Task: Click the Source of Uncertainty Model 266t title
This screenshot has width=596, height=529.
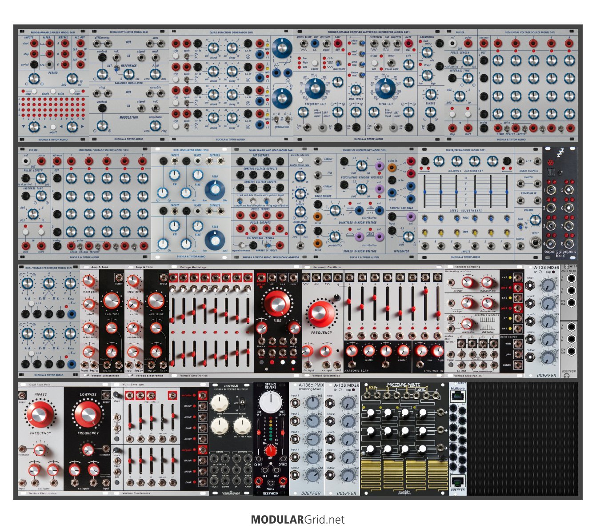Action: pos(364,150)
